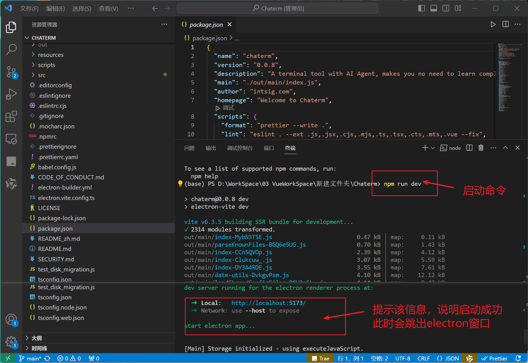The image size is (528, 363).
Task: Maximize the terminal panel with the chevron up
Action: (x=505, y=148)
